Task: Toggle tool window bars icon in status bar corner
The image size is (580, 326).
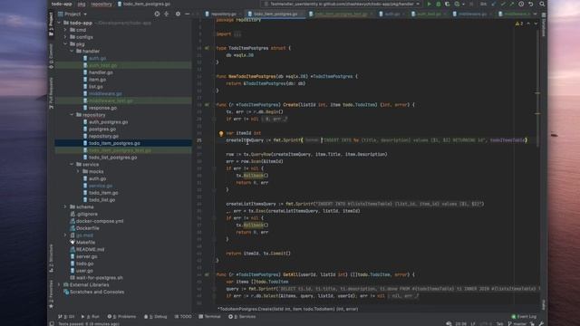Action: (52, 324)
